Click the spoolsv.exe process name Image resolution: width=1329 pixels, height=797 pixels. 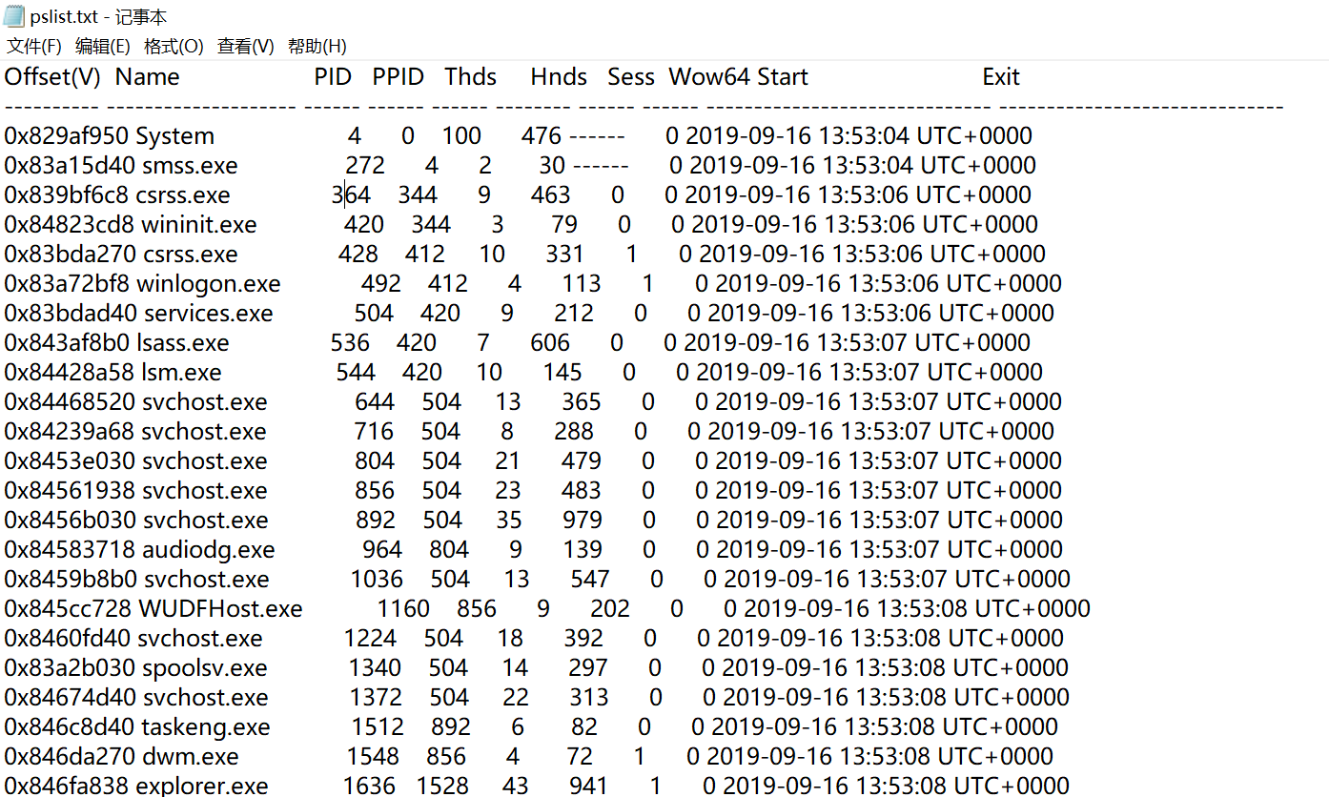coord(204,668)
